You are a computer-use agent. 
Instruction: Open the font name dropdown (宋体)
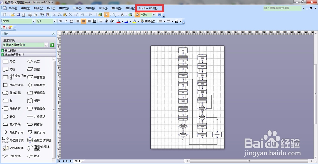coord(34,21)
